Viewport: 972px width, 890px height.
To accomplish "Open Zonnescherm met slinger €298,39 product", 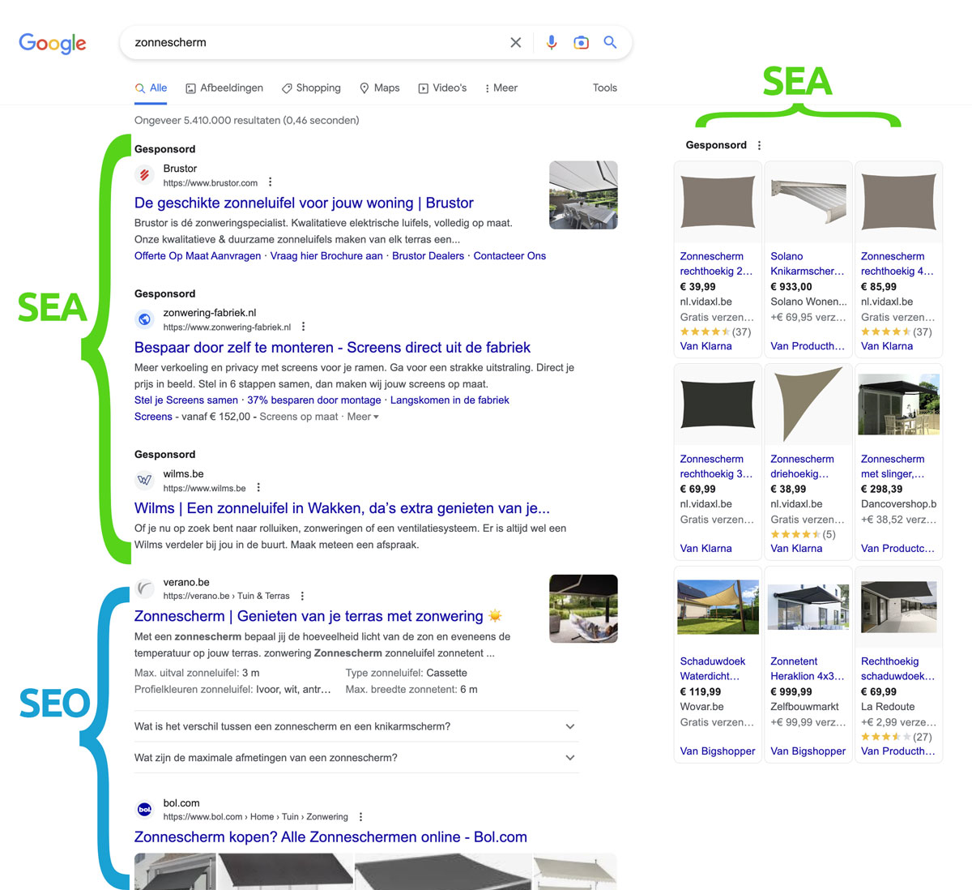I will coord(899,462).
